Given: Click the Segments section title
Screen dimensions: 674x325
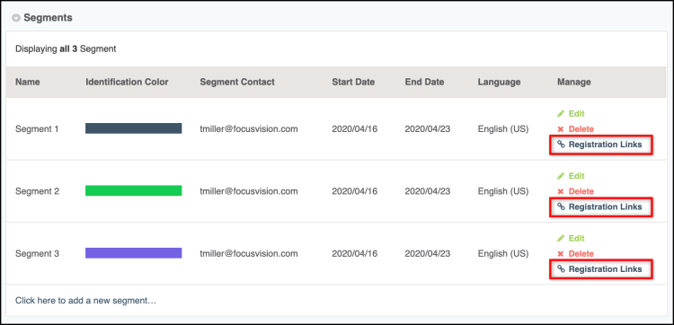Looking at the screenshot, I should [x=48, y=18].
